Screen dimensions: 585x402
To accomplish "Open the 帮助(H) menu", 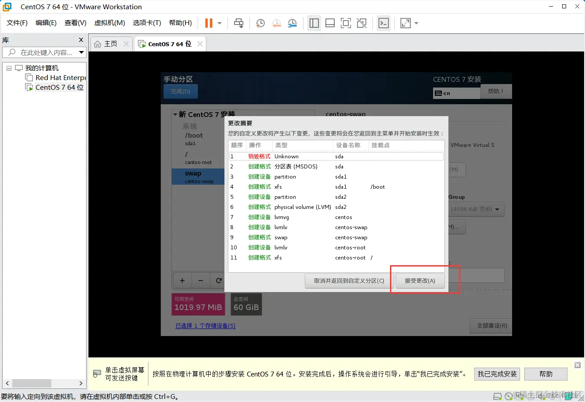I will (x=181, y=23).
